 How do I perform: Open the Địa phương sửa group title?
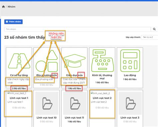point(47,75)
